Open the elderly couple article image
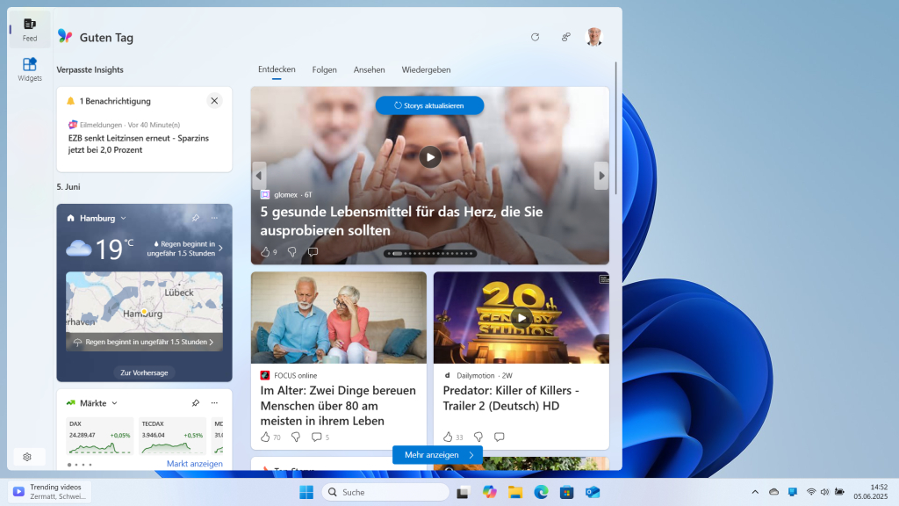 (338, 318)
